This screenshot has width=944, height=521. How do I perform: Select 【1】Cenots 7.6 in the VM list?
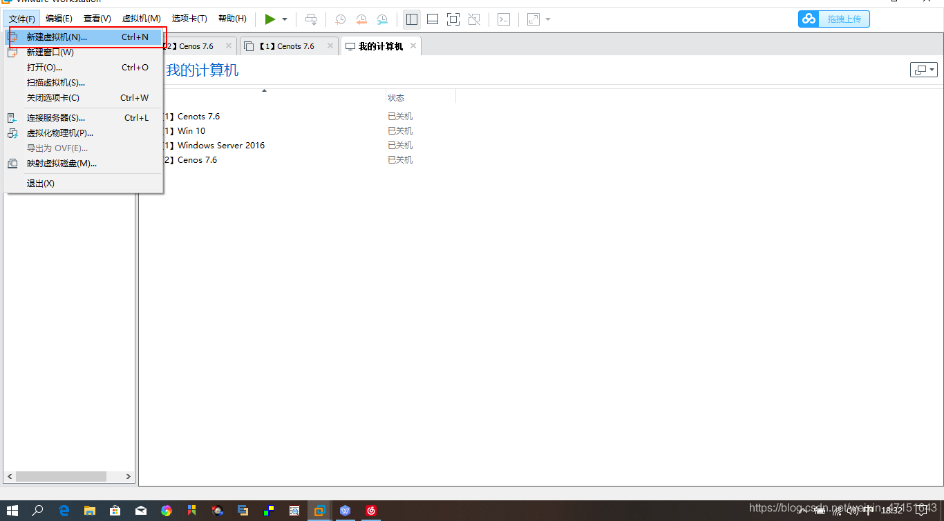190,117
